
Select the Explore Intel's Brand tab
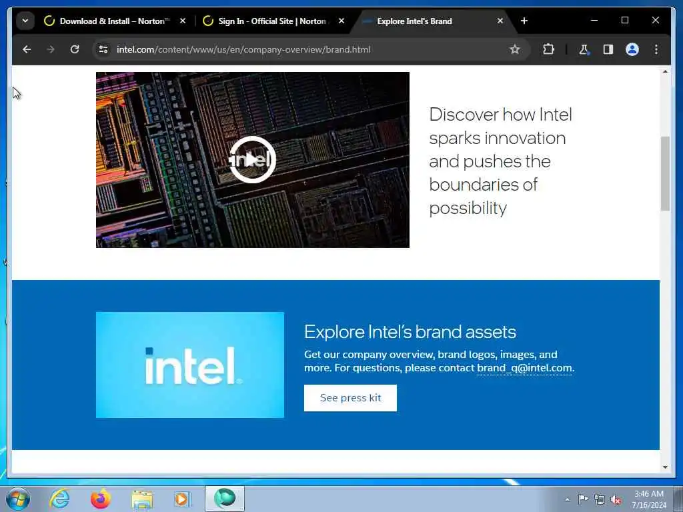[x=433, y=21]
